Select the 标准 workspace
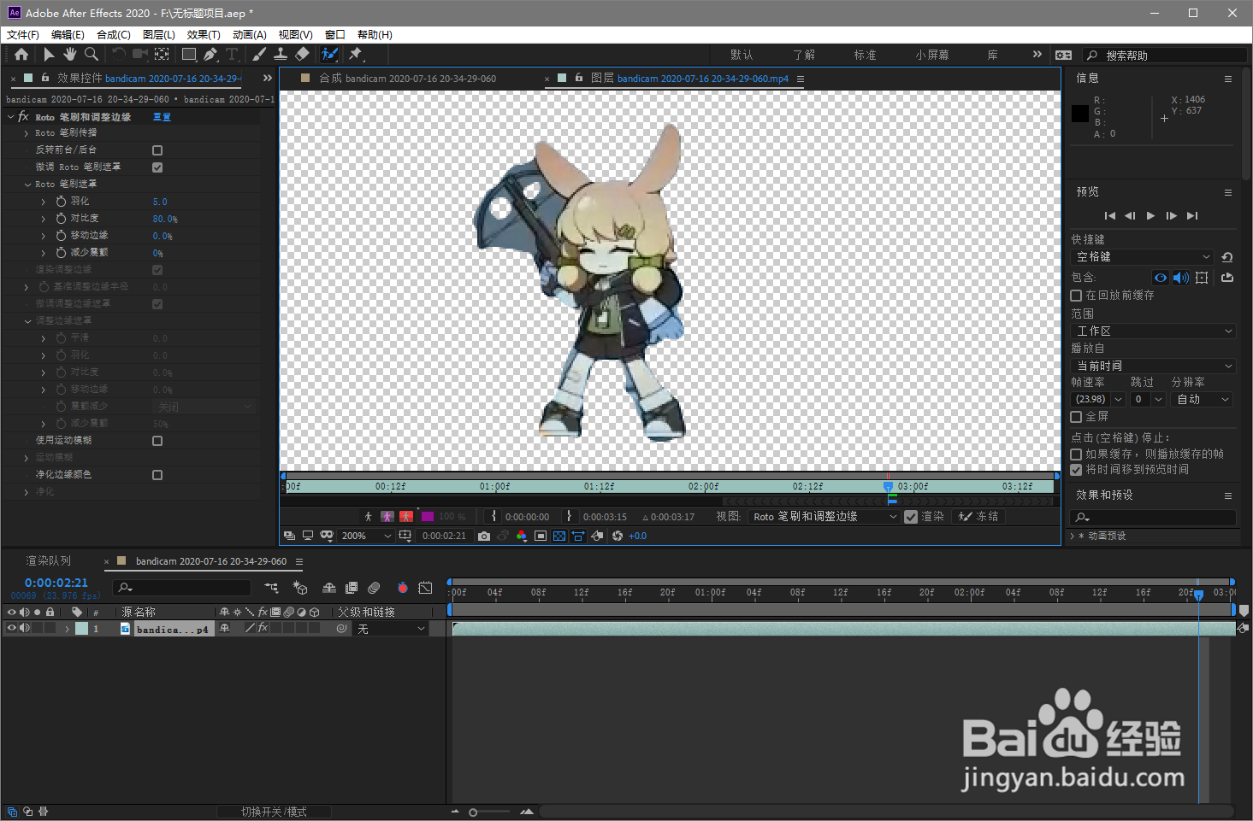 tap(865, 55)
